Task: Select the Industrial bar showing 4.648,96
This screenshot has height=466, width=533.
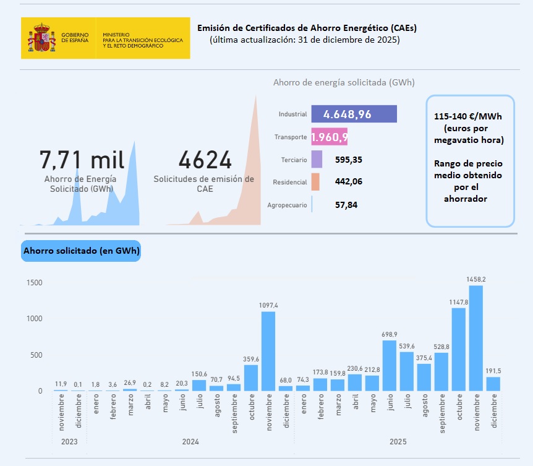Action: pyautogui.click(x=354, y=114)
